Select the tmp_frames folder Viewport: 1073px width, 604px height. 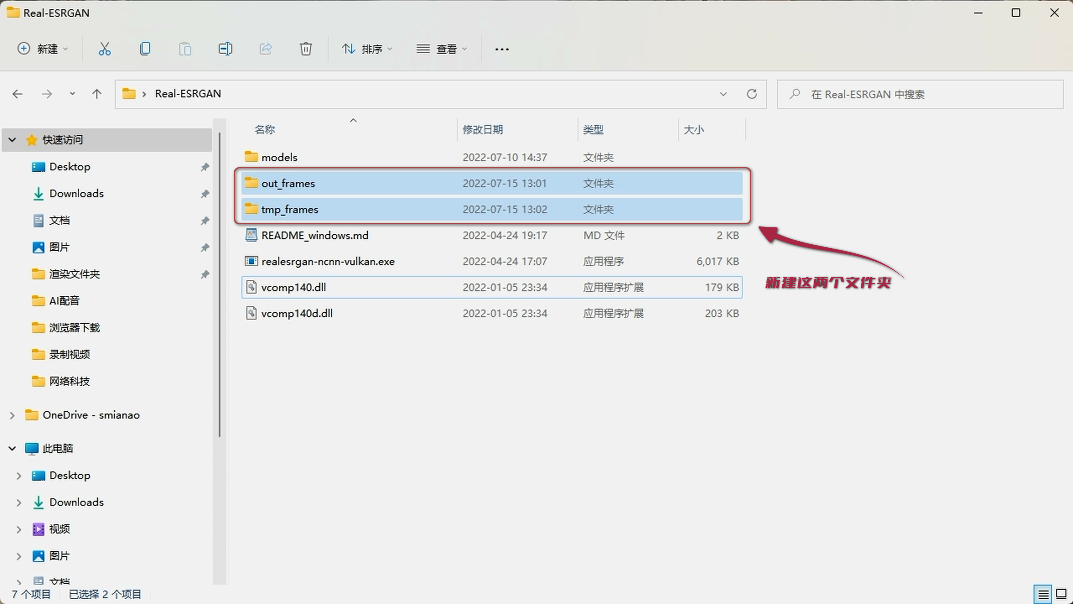492,209
